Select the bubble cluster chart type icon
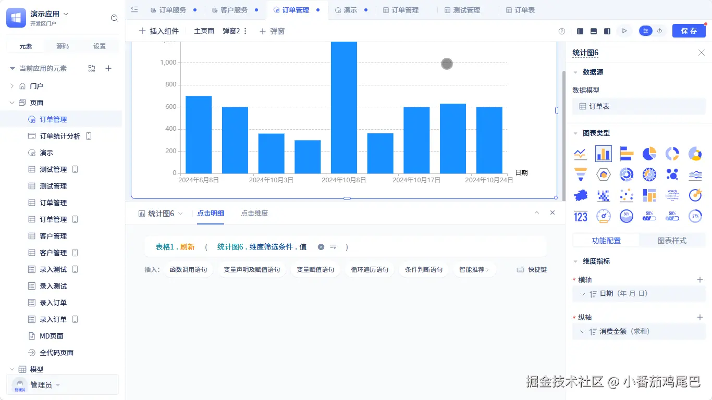The image size is (712, 400). pyautogui.click(x=672, y=174)
